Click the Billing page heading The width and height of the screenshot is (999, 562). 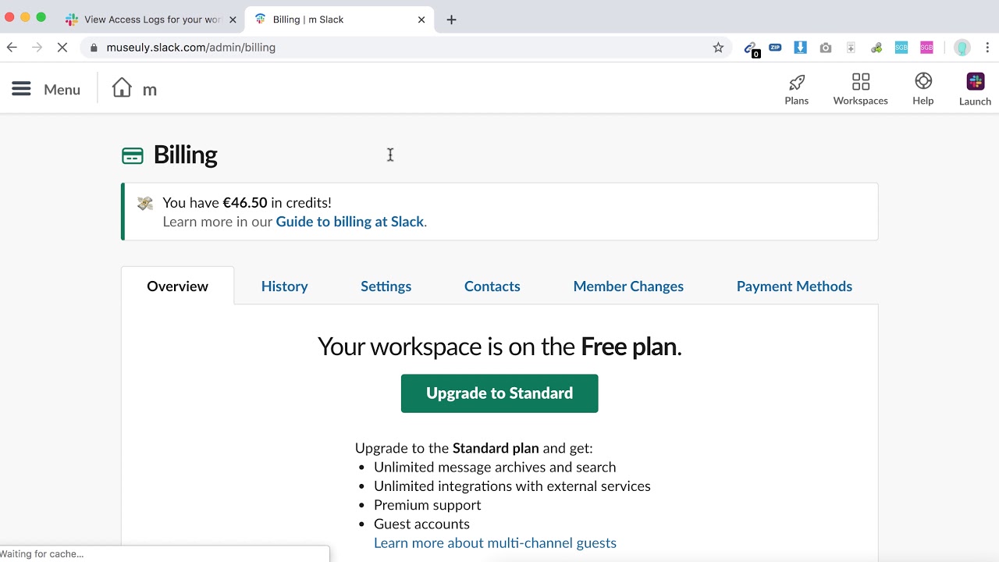pos(185,155)
